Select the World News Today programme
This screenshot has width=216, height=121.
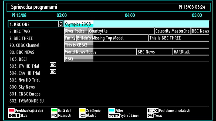coord(100,52)
